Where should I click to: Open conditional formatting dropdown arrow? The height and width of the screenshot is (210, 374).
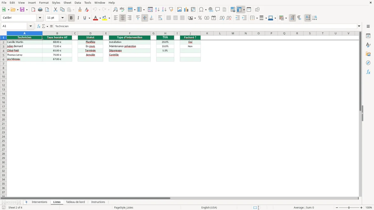click(286, 18)
